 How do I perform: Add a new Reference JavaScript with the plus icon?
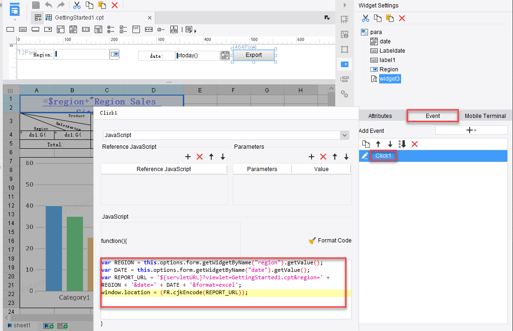[188, 157]
